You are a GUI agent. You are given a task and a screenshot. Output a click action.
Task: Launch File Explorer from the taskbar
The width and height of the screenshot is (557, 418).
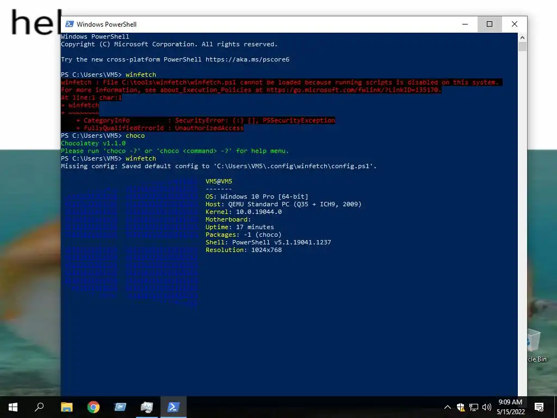[66, 407]
